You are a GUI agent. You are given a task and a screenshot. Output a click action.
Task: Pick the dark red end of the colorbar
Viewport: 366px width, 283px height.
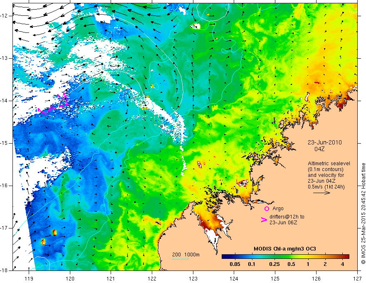click(346, 256)
